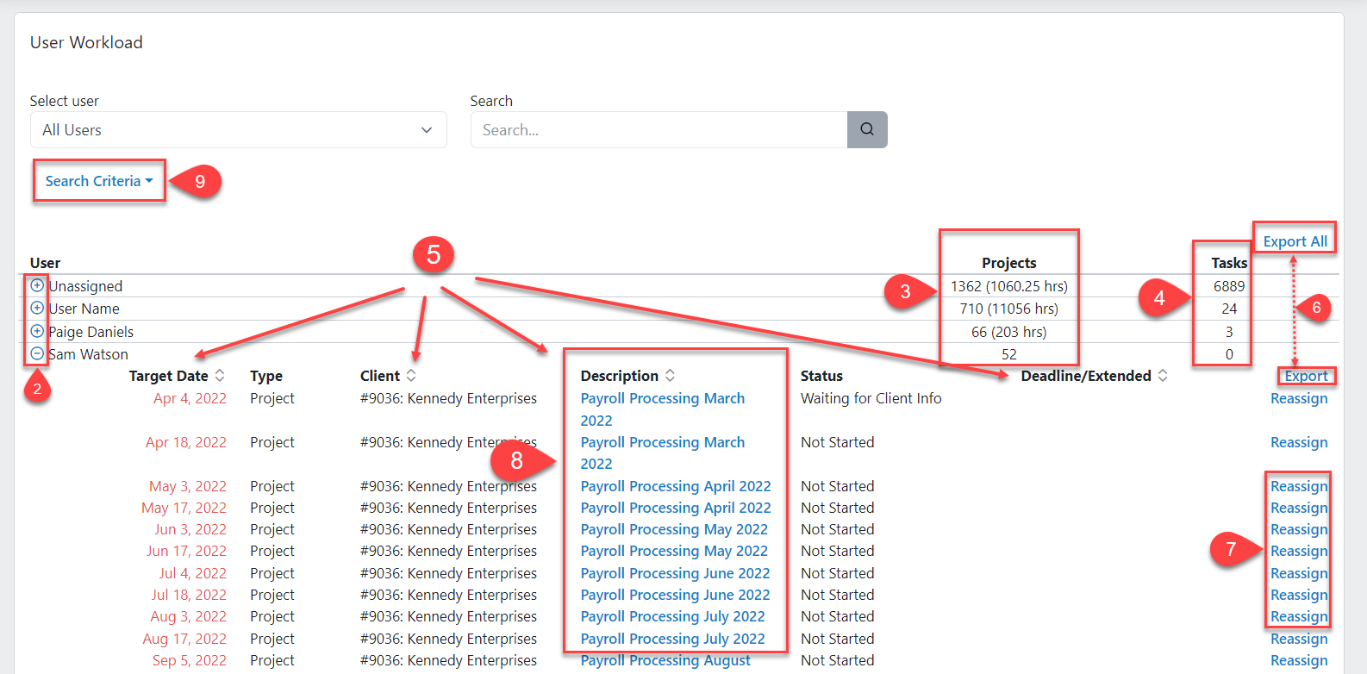Viewport: 1367px width, 674px height.
Task: Sort by Deadline/Extended column arrows
Action: 1163,376
